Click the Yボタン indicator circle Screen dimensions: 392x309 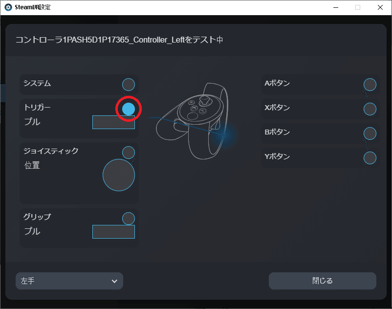[x=370, y=158]
